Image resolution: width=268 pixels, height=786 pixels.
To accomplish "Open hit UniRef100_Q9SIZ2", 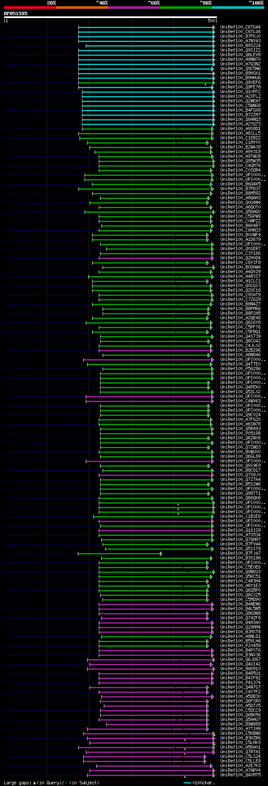I will click(240, 50).
